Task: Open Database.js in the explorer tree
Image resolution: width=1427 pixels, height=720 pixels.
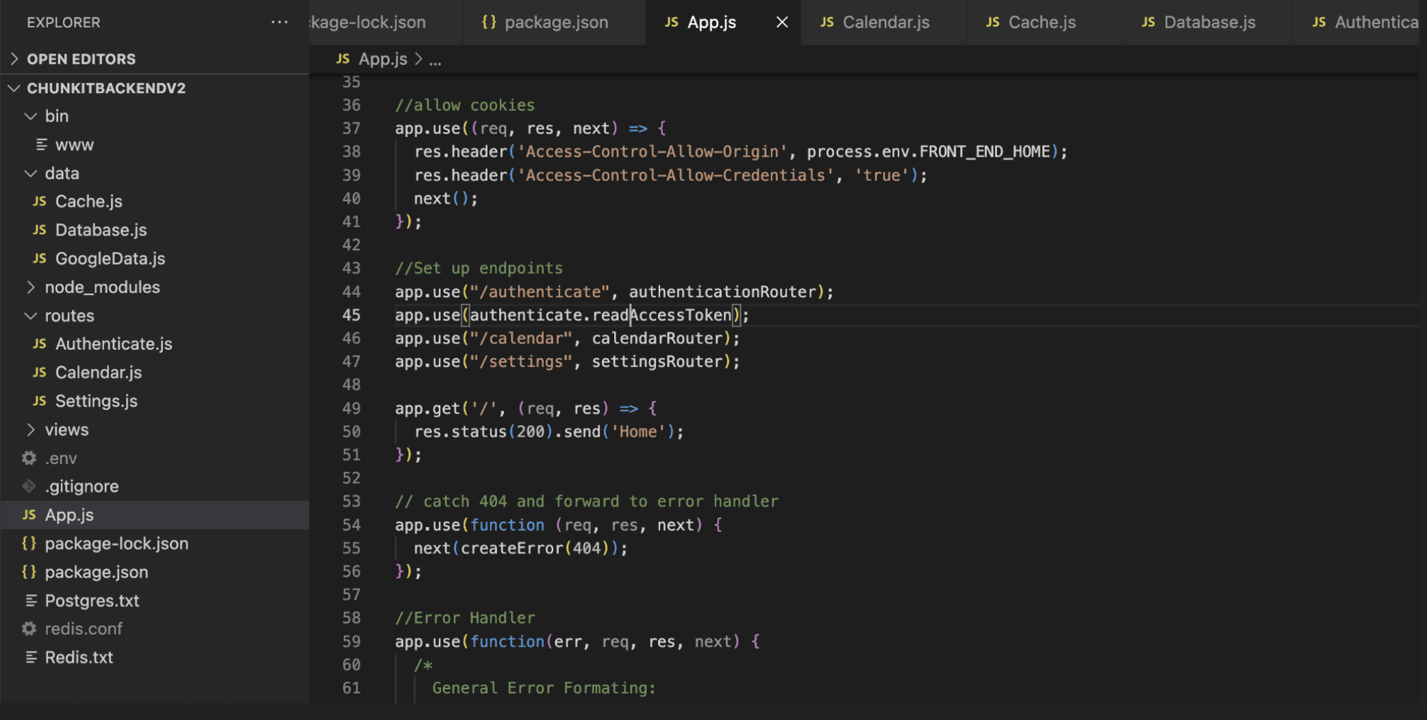Action: tap(154, 231)
